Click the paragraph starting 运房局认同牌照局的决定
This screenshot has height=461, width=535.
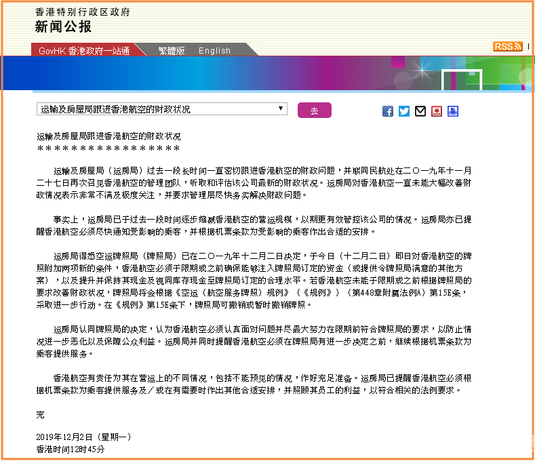[254, 342]
